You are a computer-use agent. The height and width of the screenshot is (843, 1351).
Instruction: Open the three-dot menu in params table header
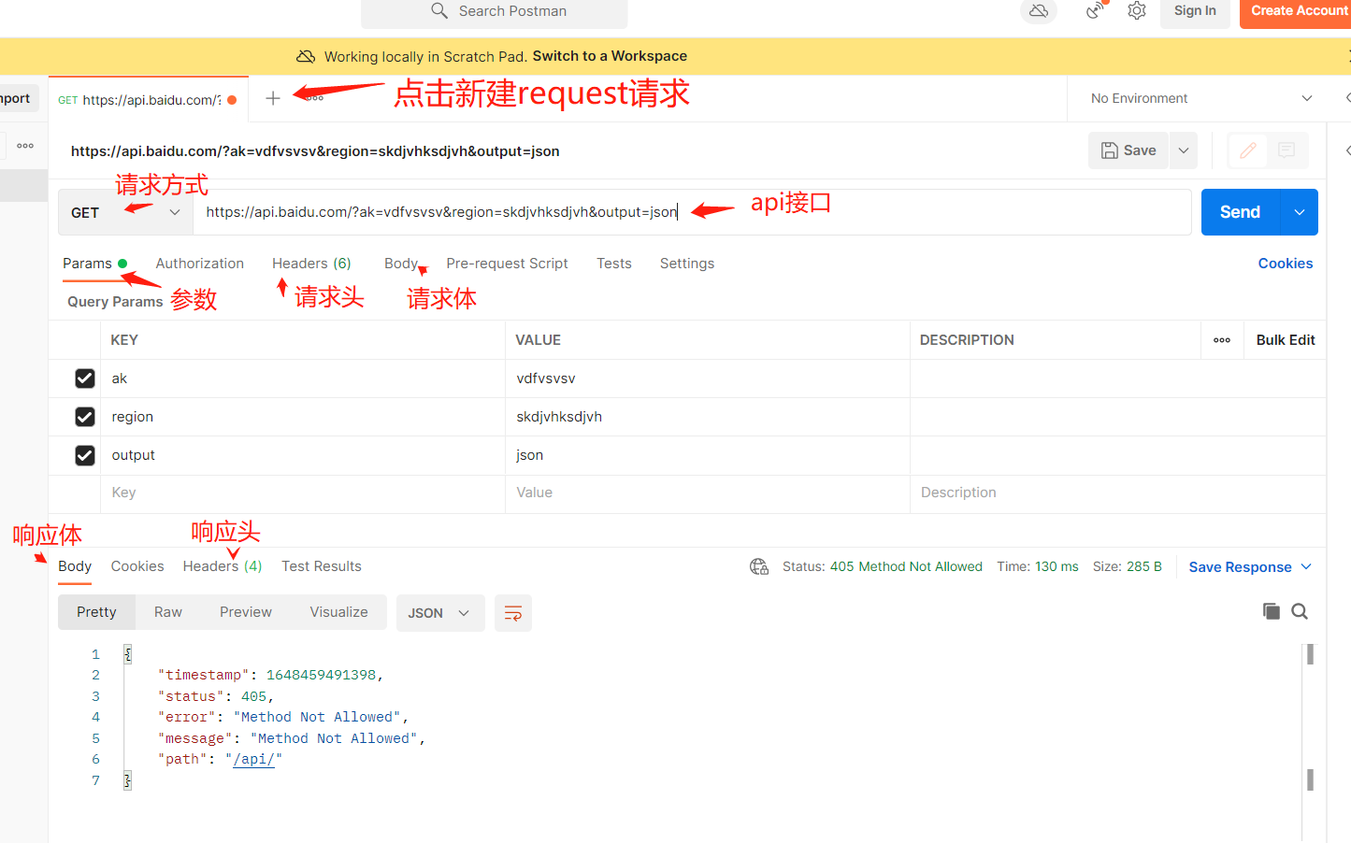[x=1222, y=340]
